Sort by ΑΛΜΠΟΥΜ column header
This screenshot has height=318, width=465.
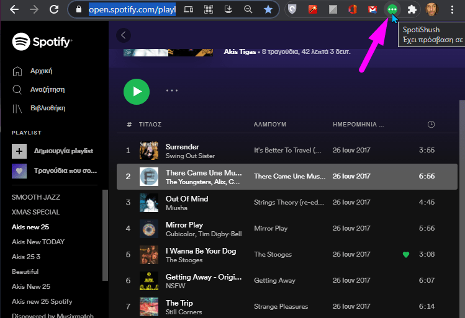tap(270, 125)
